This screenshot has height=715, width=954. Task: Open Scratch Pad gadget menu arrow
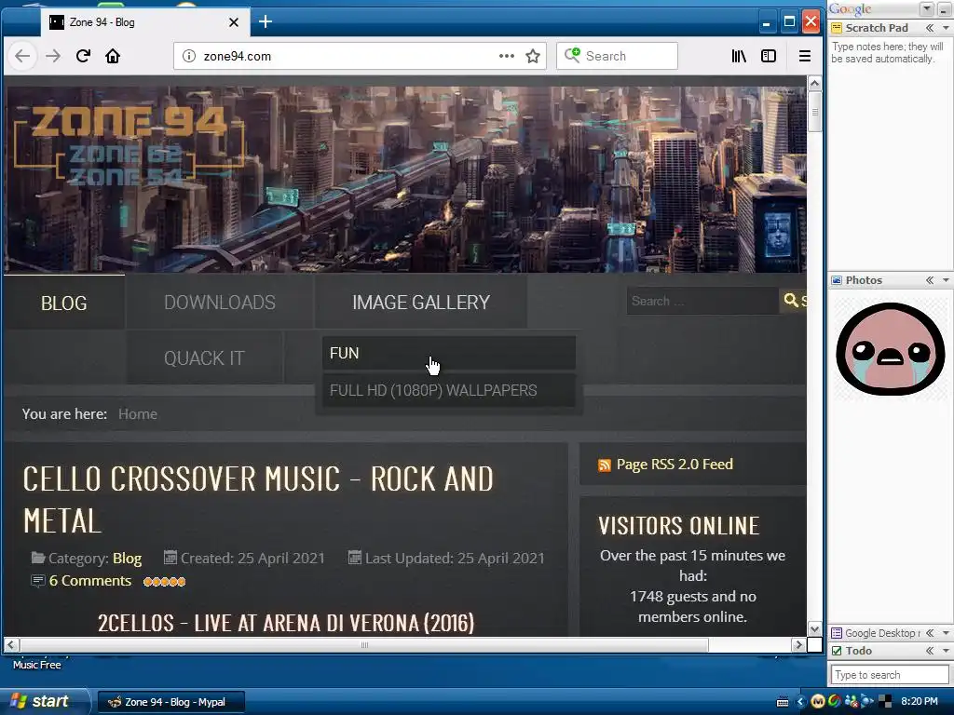pos(946,28)
